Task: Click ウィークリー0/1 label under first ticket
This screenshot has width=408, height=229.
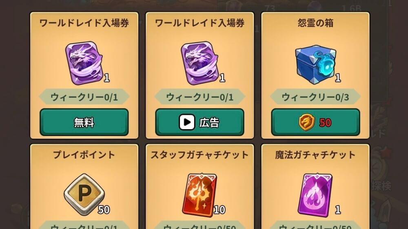Action: pyautogui.click(x=84, y=97)
